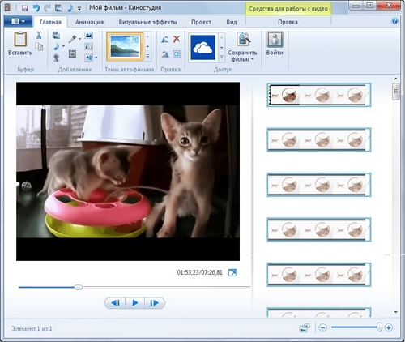Click Save icon in quick access toolbar
This screenshot has height=342, width=405.
coord(25,8)
